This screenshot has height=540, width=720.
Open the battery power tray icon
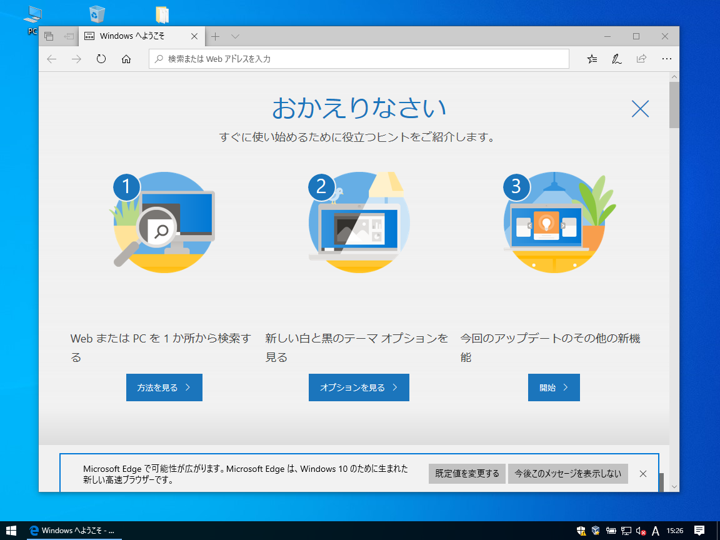611,531
